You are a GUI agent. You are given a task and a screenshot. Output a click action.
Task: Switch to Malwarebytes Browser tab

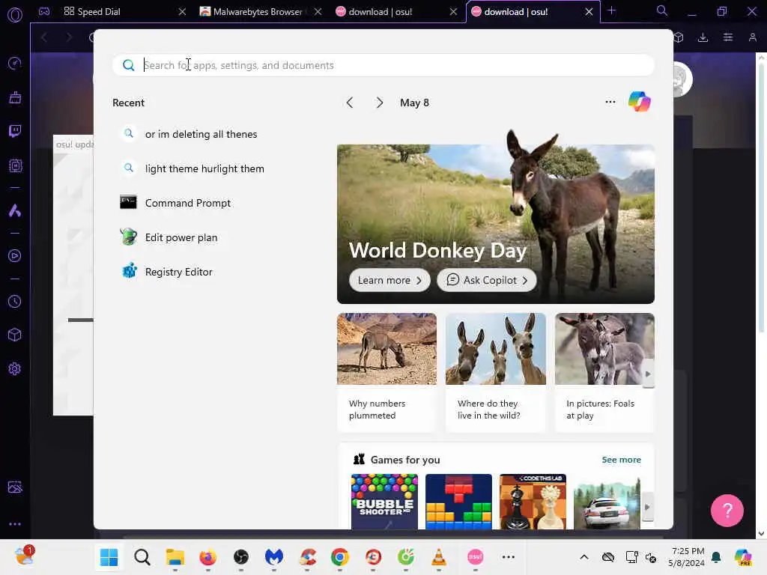[x=260, y=12]
